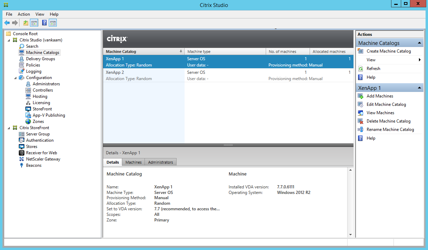428x250 pixels.
Task: Click the green Refresh icon in Actions
Action: pyautogui.click(x=360, y=69)
